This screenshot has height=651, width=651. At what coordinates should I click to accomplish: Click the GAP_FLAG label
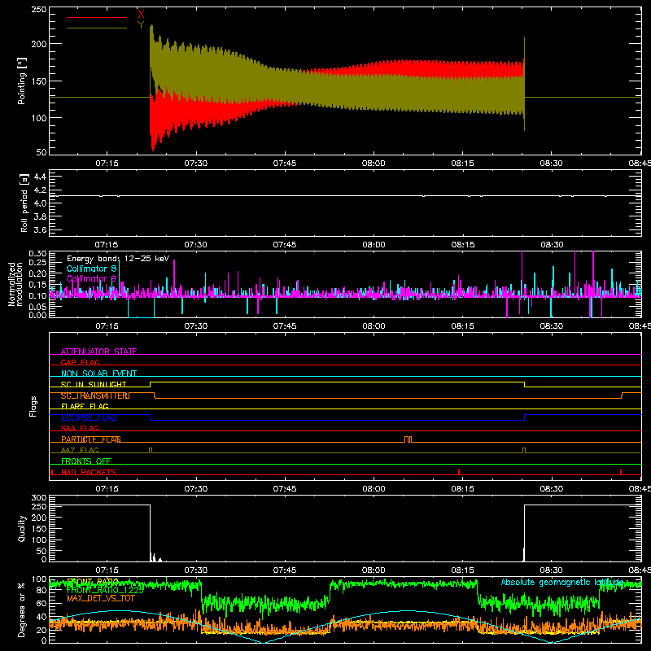(x=80, y=362)
